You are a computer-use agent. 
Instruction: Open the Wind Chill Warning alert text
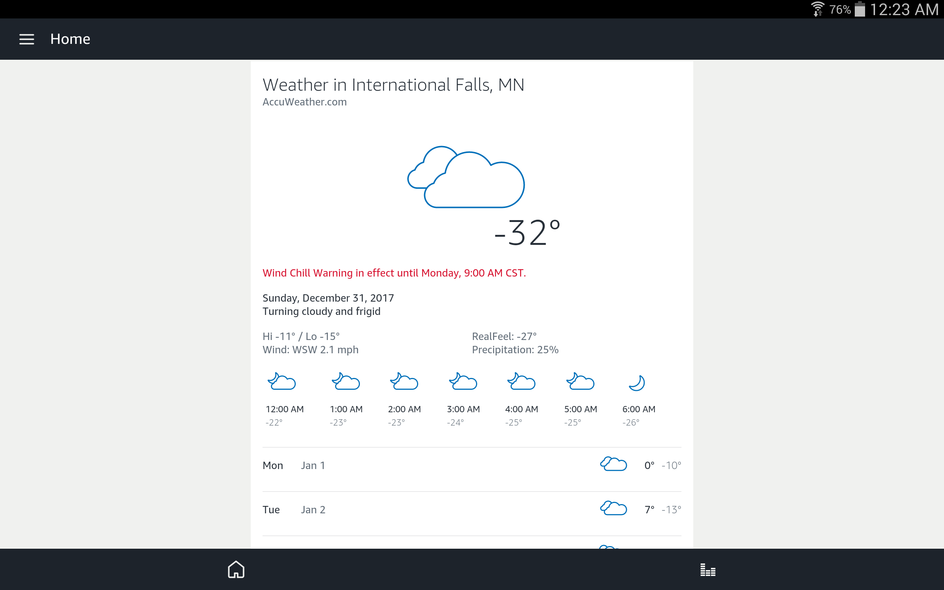point(394,273)
